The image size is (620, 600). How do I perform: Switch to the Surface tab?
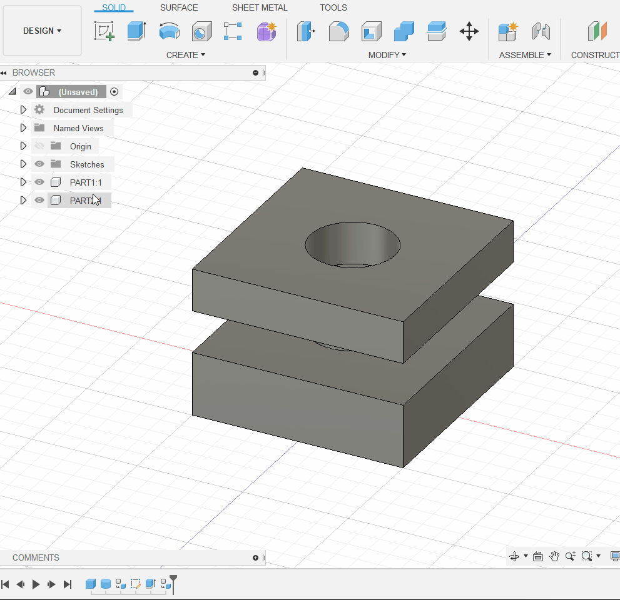[x=178, y=7]
